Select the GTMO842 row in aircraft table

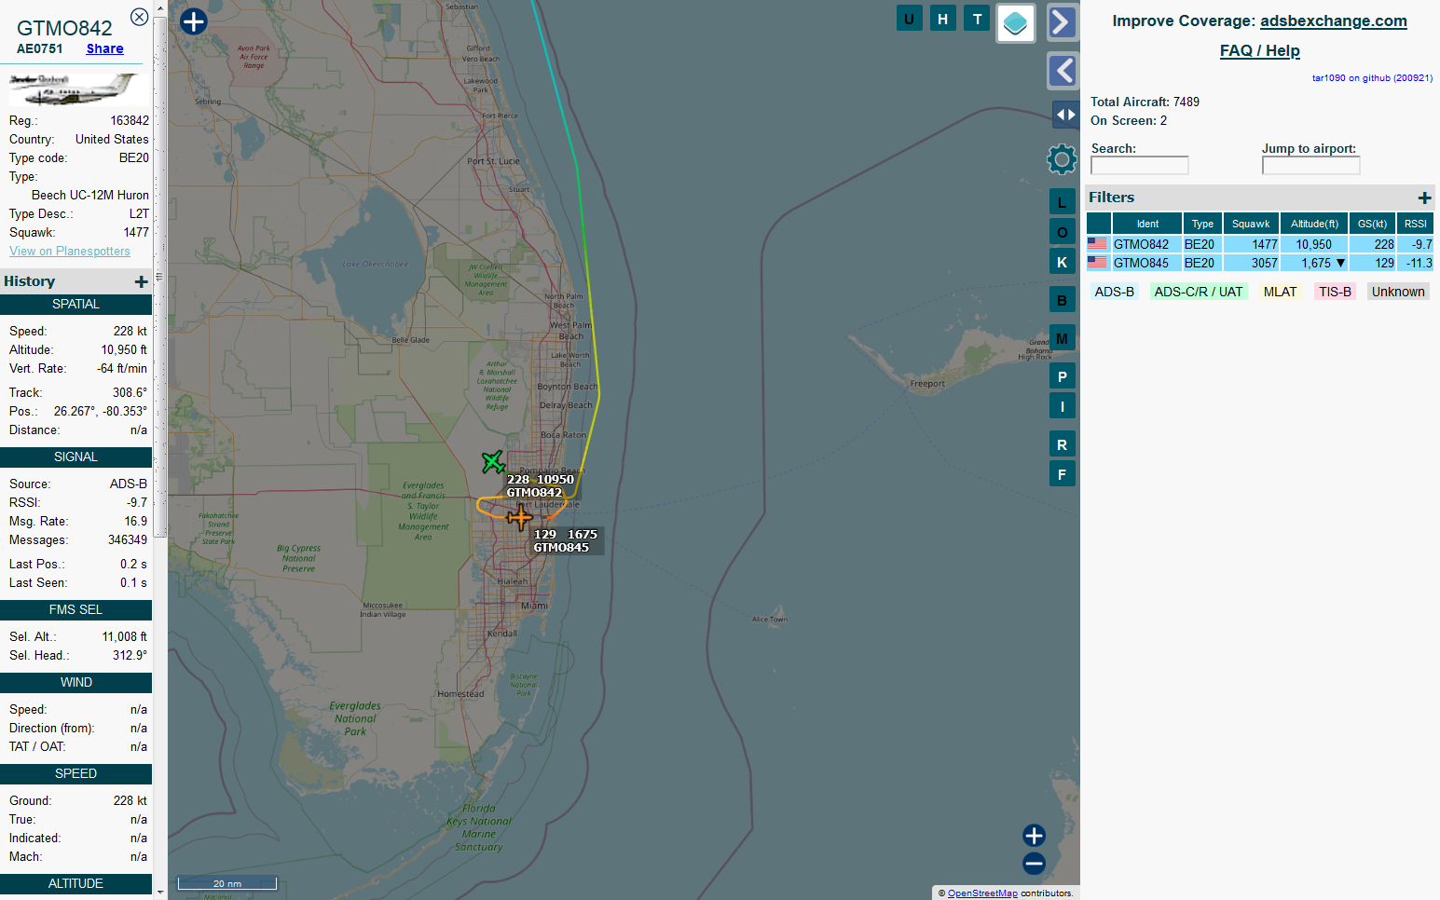point(1260,244)
